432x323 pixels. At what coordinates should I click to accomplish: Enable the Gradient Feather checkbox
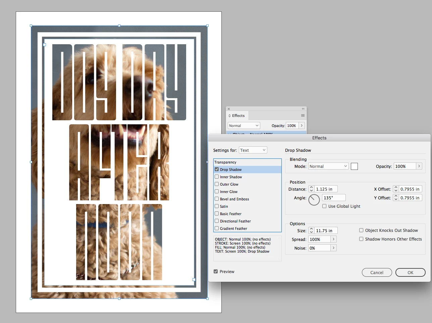[217, 229]
